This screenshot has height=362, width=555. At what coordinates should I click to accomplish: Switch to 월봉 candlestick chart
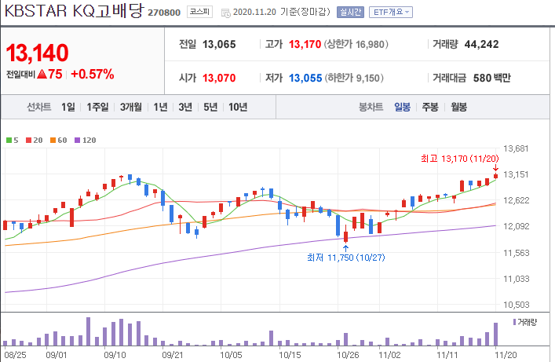point(458,107)
